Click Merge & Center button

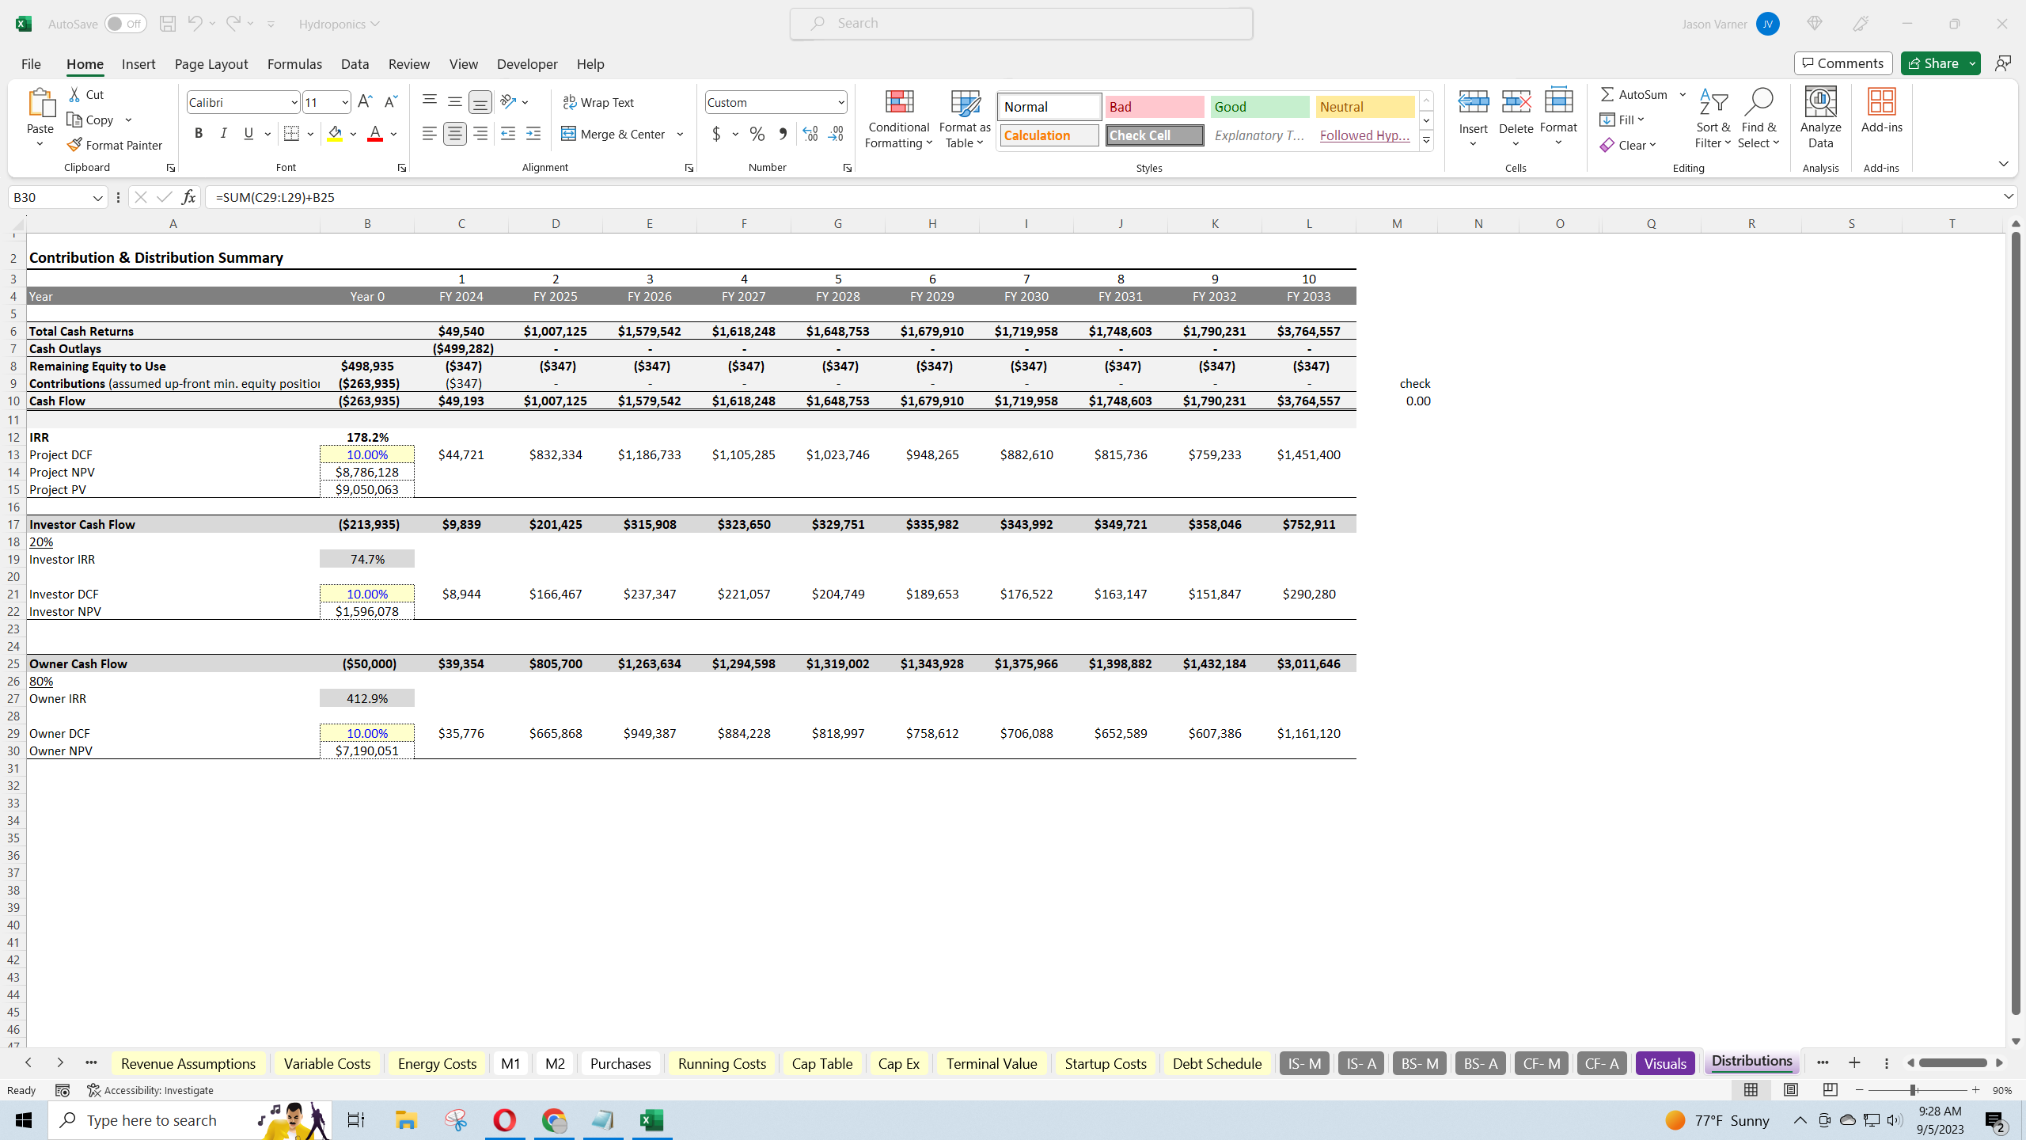pyautogui.click(x=613, y=134)
